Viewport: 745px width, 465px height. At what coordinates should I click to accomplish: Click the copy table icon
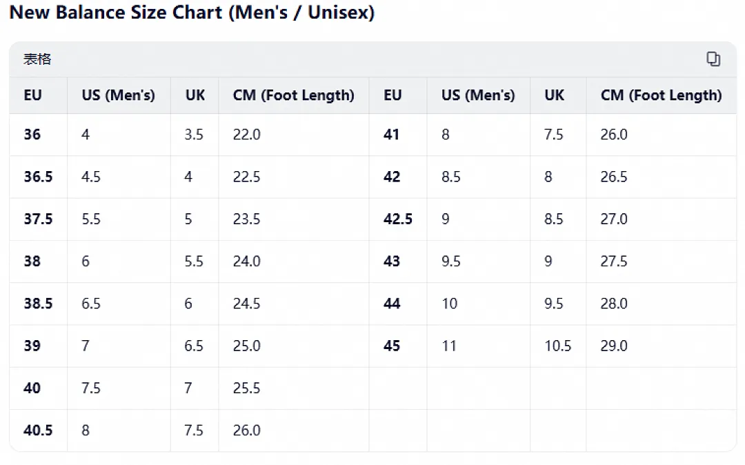pyautogui.click(x=713, y=59)
